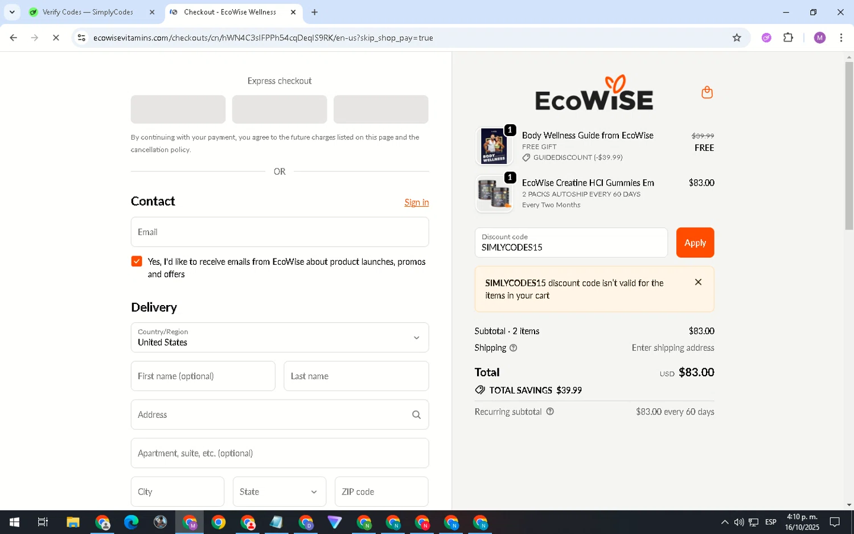Open the Shipping help question icon

tap(513, 348)
